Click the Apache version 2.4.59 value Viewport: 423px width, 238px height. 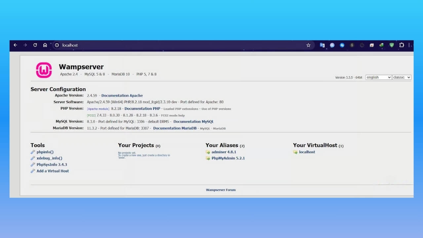tap(92, 96)
